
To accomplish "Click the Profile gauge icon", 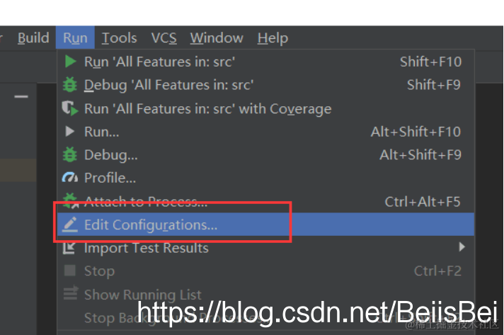I will pyautogui.click(x=70, y=178).
